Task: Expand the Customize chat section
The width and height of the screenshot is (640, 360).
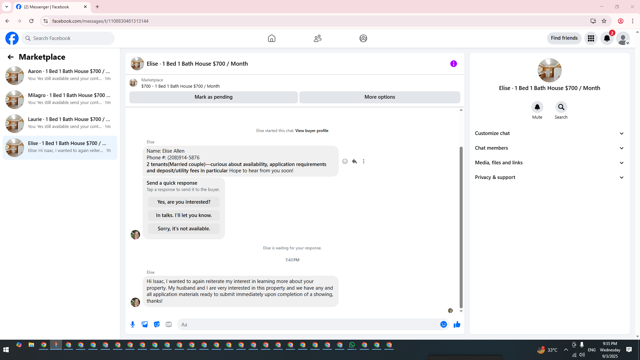Action: click(549, 133)
